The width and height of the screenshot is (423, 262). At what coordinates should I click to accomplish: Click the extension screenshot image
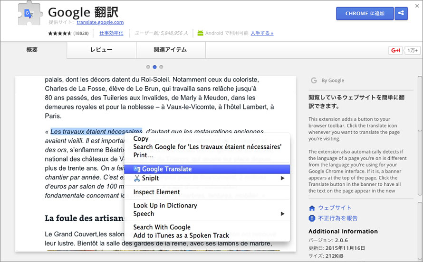tap(156, 164)
